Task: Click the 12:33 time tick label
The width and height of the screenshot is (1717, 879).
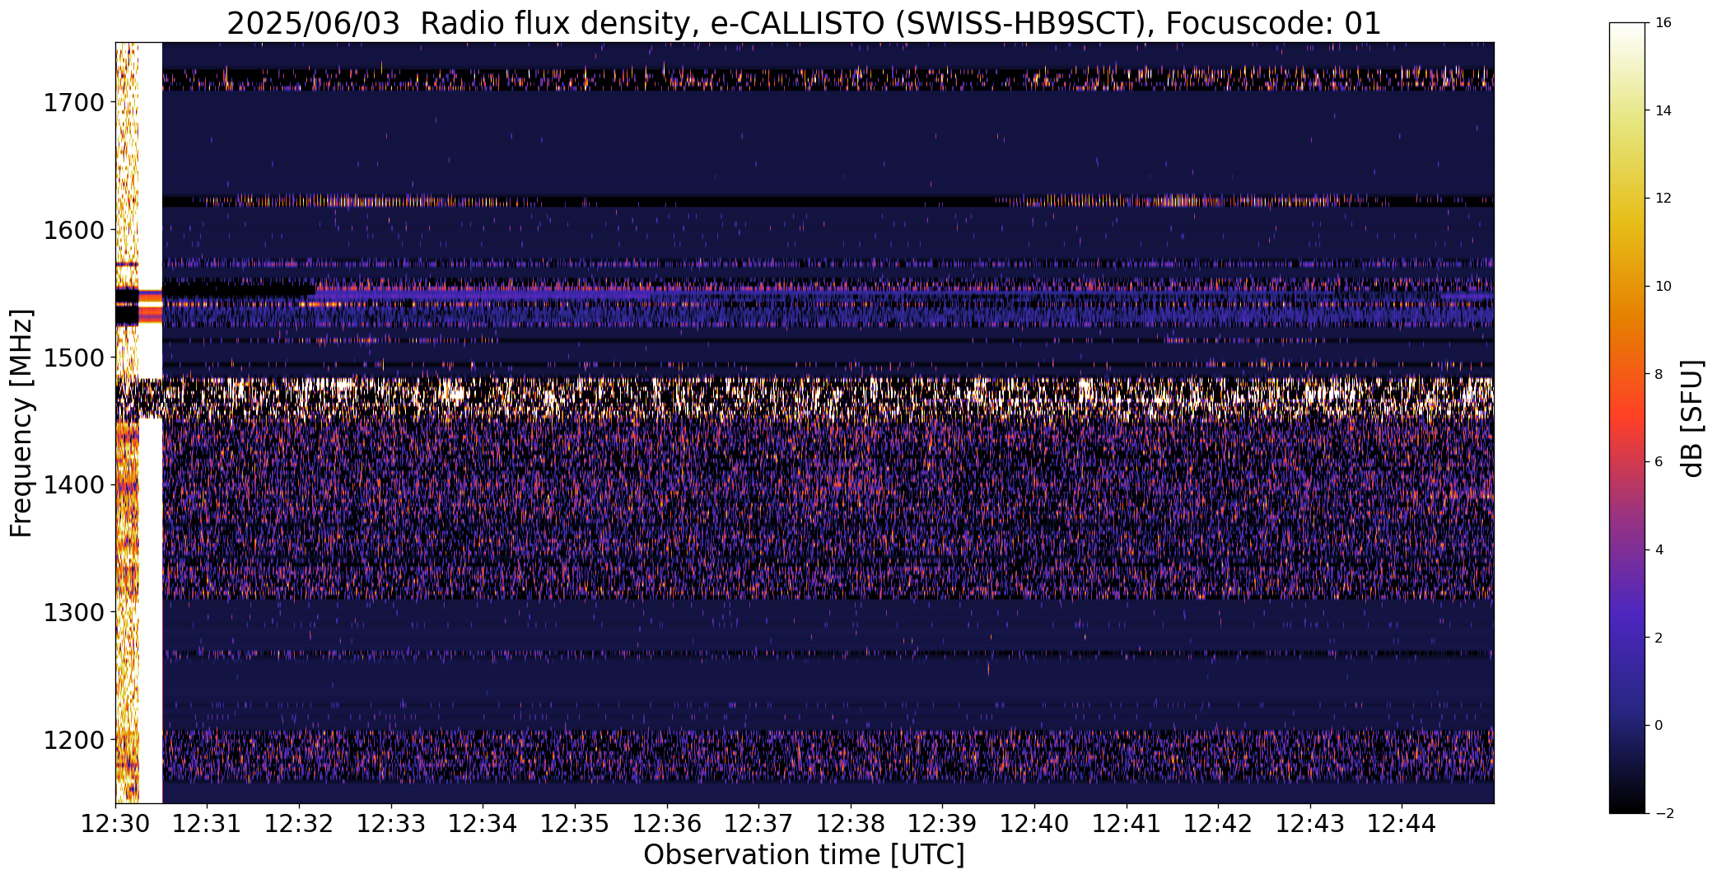Action: point(391,824)
